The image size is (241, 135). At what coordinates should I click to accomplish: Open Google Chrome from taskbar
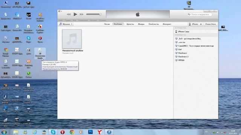[72, 132]
